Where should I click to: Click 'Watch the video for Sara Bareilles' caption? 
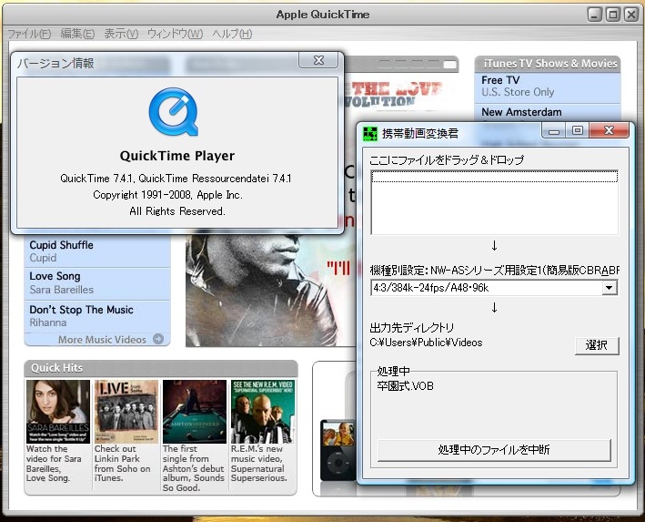point(54,464)
